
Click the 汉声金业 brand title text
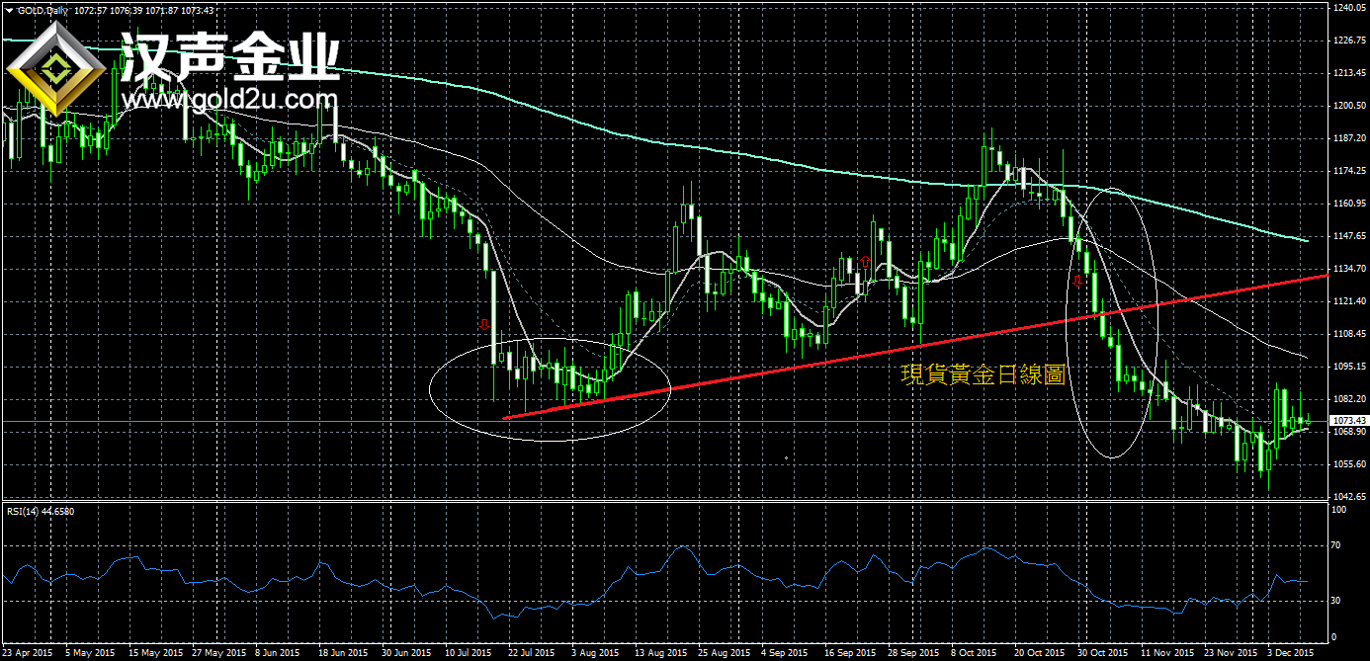tap(229, 56)
